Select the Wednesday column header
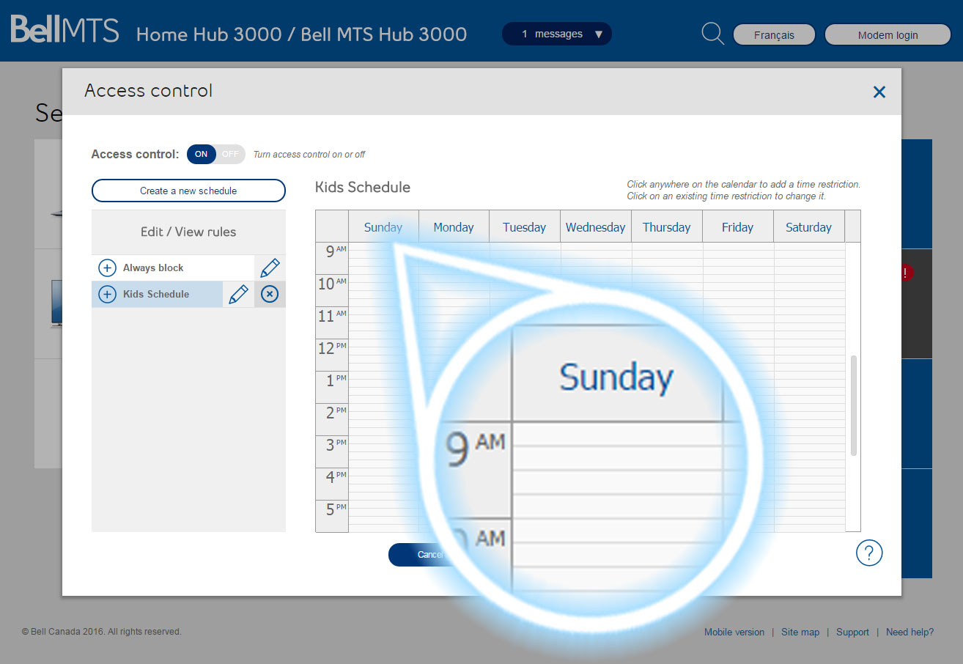Screen dimensions: 963x664 tap(596, 227)
